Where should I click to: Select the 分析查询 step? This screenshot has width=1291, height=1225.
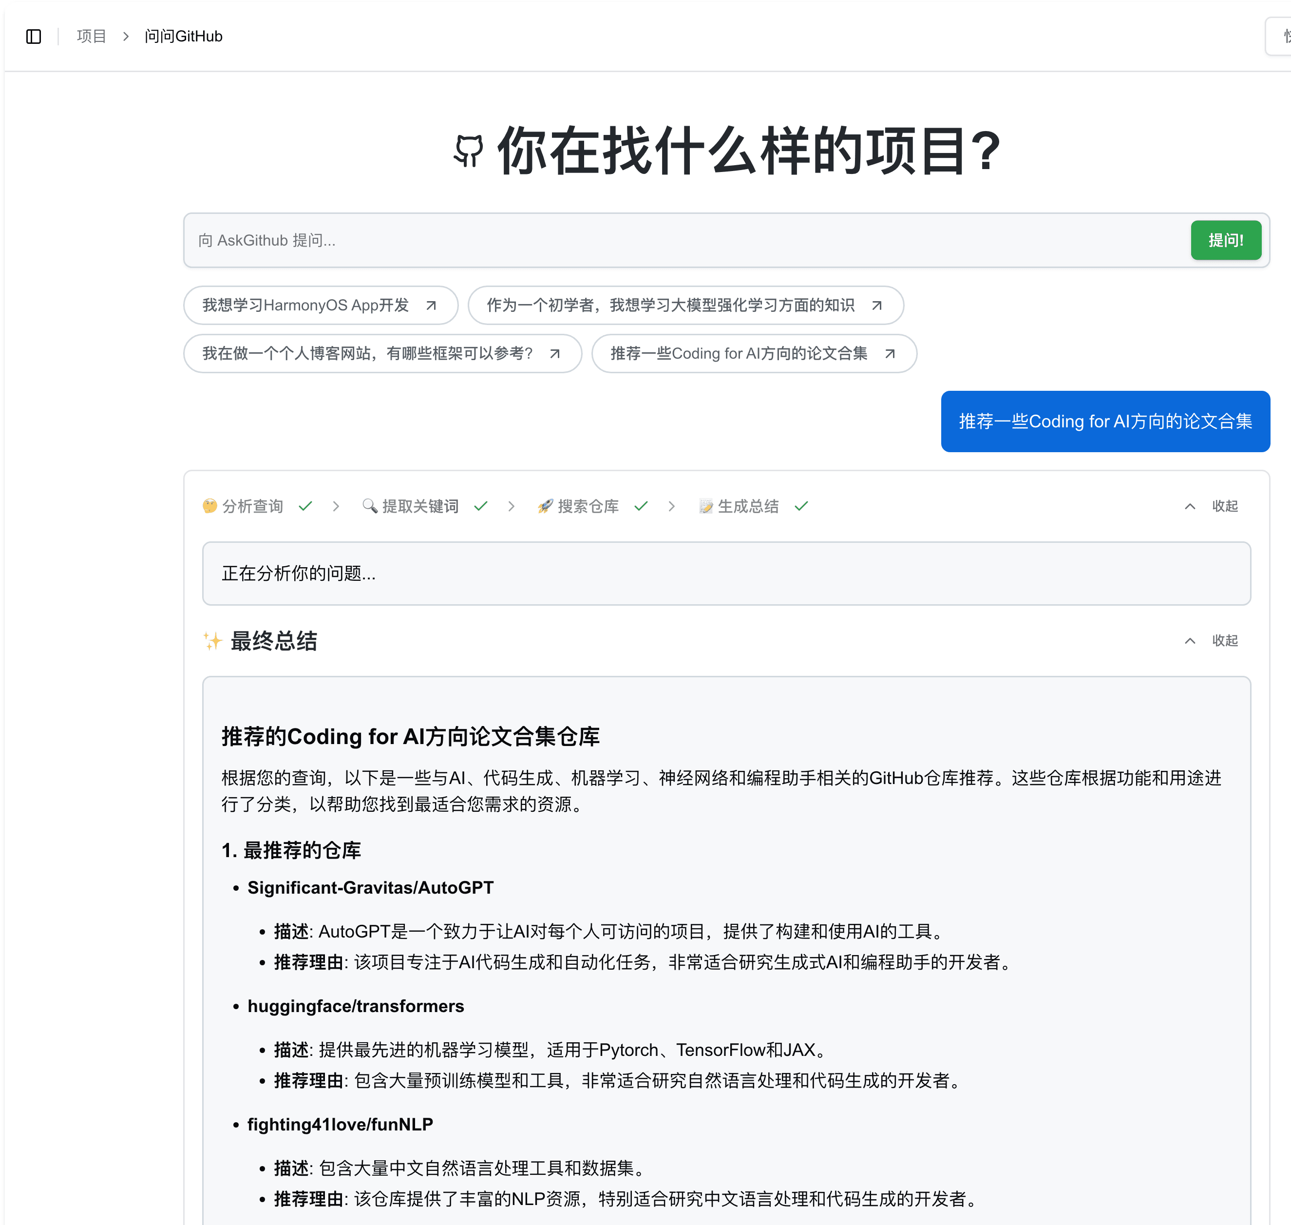coord(252,506)
